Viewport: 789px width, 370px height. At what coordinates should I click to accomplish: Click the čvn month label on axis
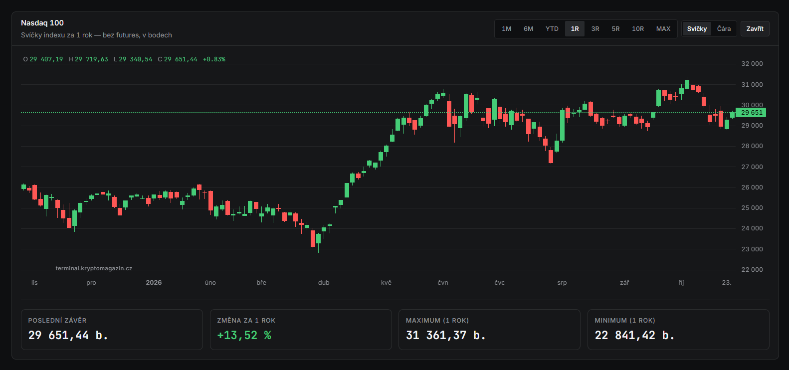[x=443, y=283]
